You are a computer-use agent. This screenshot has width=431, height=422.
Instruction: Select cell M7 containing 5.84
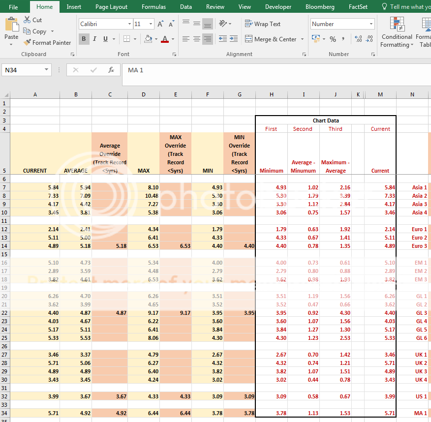pyautogui.click(x=380, y=187)
